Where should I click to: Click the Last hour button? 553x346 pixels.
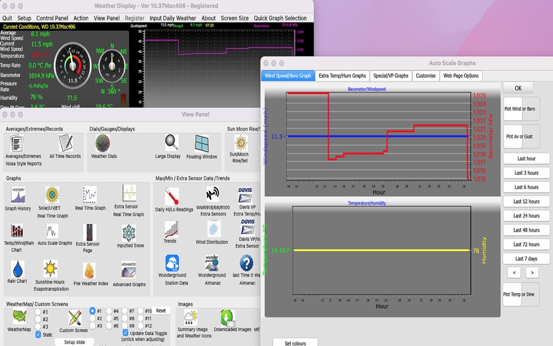click(526, 158)
